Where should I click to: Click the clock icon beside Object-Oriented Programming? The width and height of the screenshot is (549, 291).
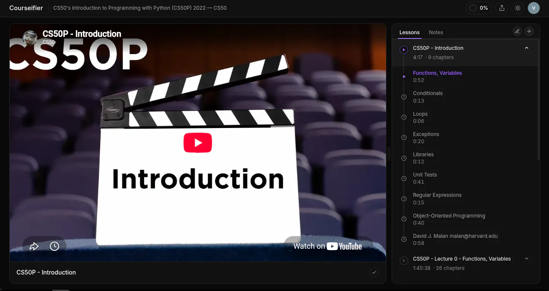point(404,219)
